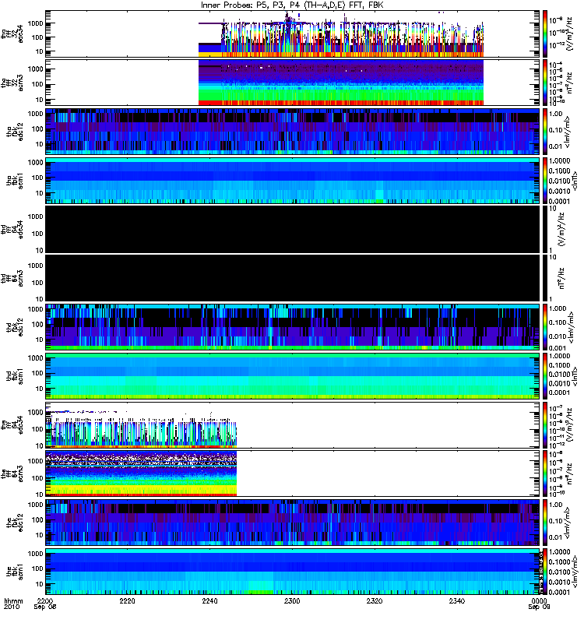Click the tha fff 32 edc34 color bar

tap(545, 33)
